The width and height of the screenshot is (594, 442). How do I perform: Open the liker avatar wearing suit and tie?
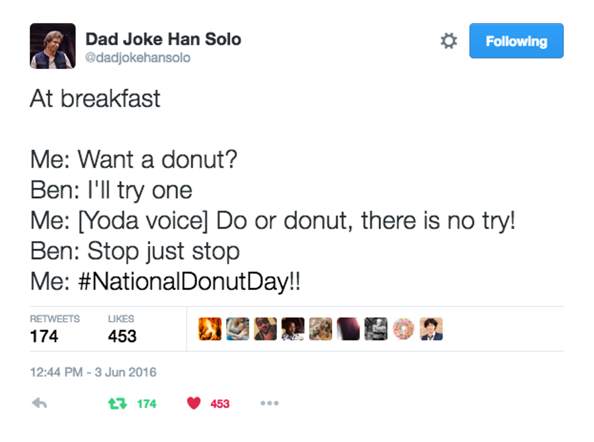(x=431, y=329)
